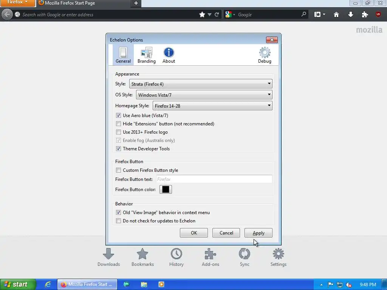Viewport: 387px width, 290px height.
Task: Click the uBlock Origin shield icon
Action: 378,14
